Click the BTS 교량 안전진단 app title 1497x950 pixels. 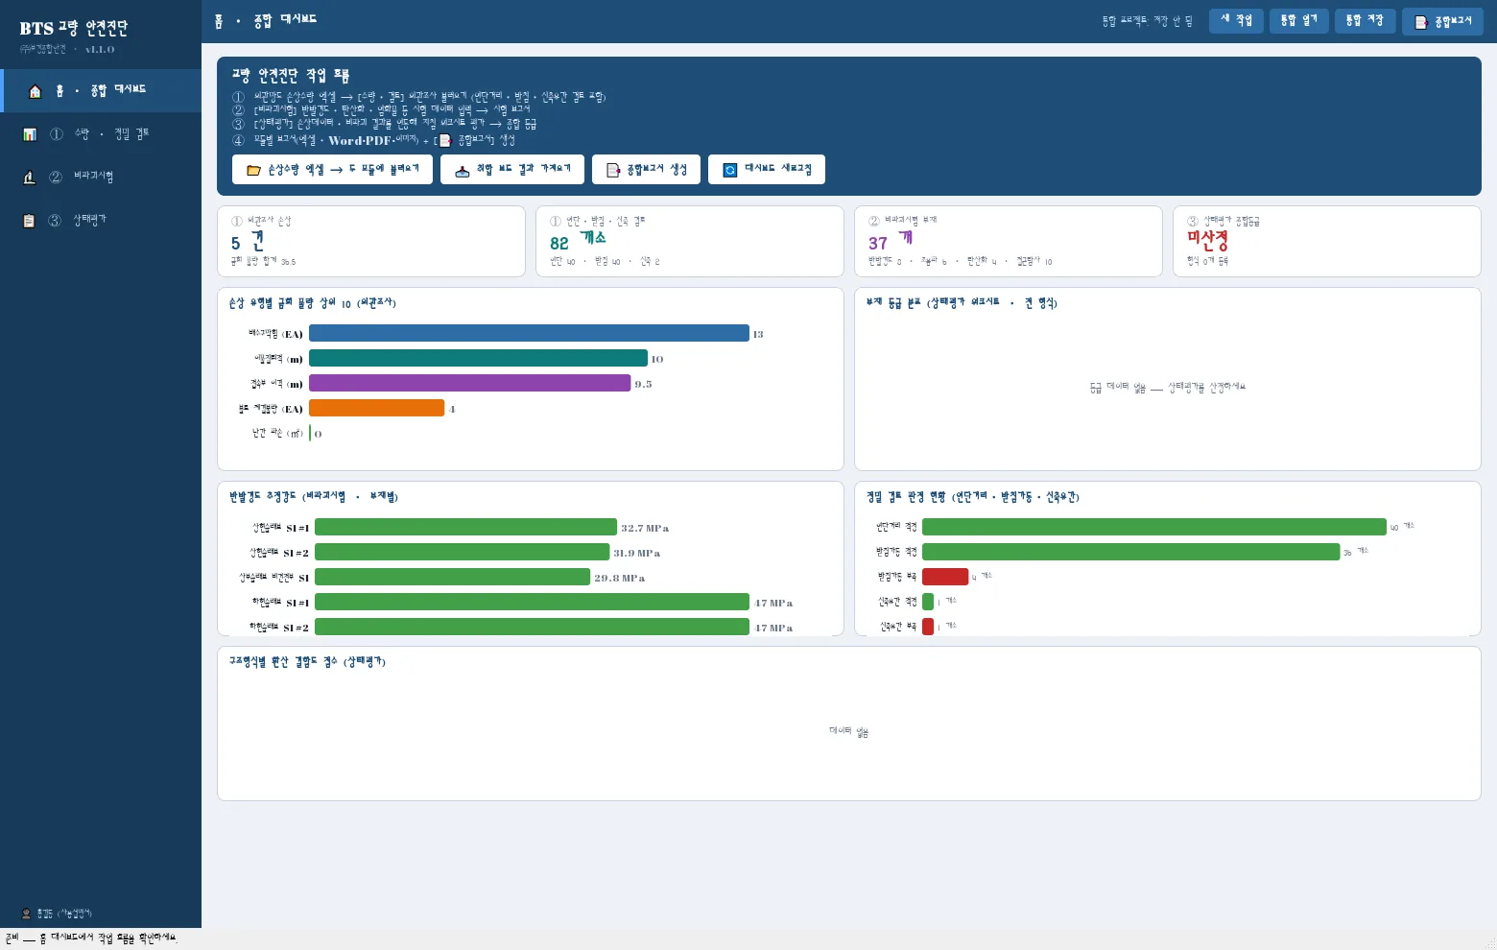[74, 28]
